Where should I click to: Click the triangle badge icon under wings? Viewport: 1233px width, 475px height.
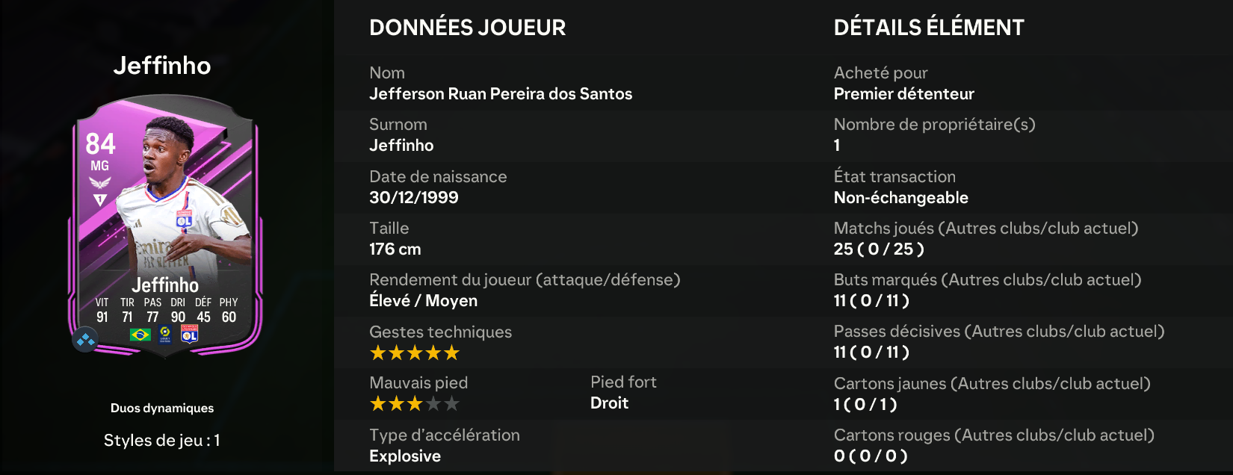(99, 200)
